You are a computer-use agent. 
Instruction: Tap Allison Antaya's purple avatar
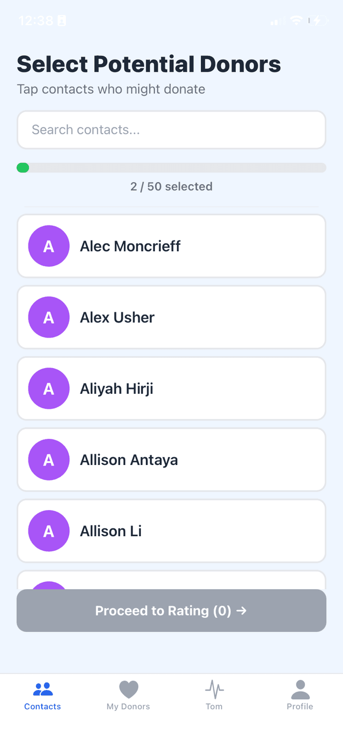(49, 460)
